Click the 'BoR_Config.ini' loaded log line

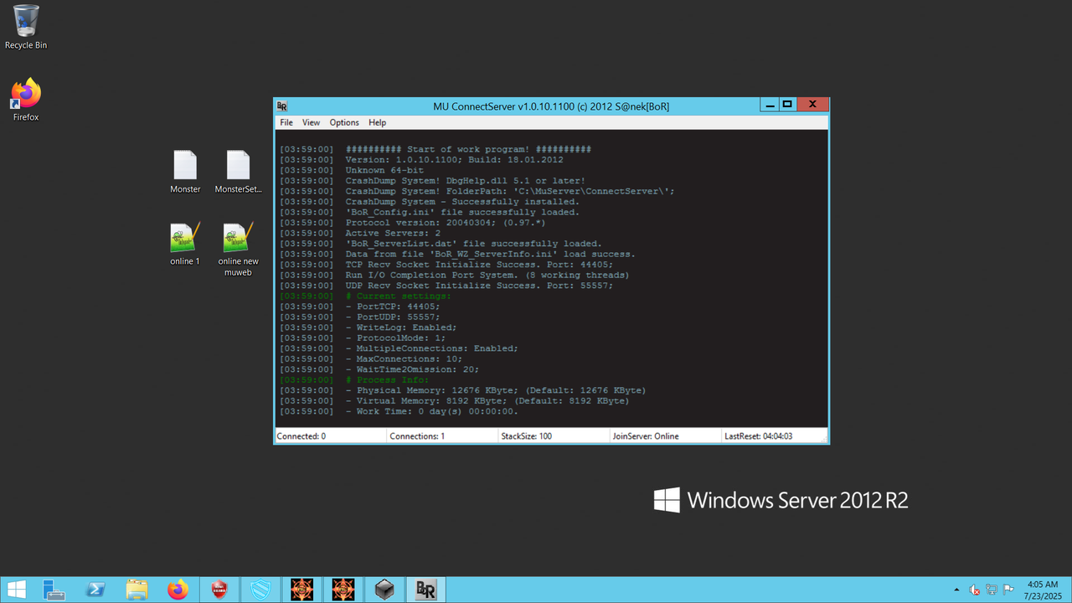(430, 212)
